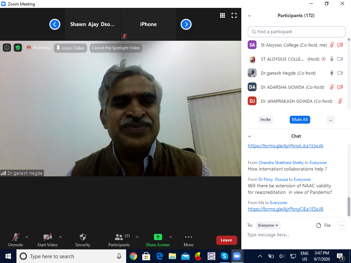Screen dimensions: 351x263
Task: Focus the chat message input box
Action: coord(296,235)
